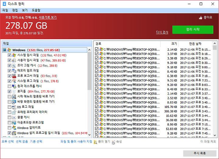Open the 사용기록 보기 history link
The height and width of the screenshot is (159, 219).
(x=48, y=17)
